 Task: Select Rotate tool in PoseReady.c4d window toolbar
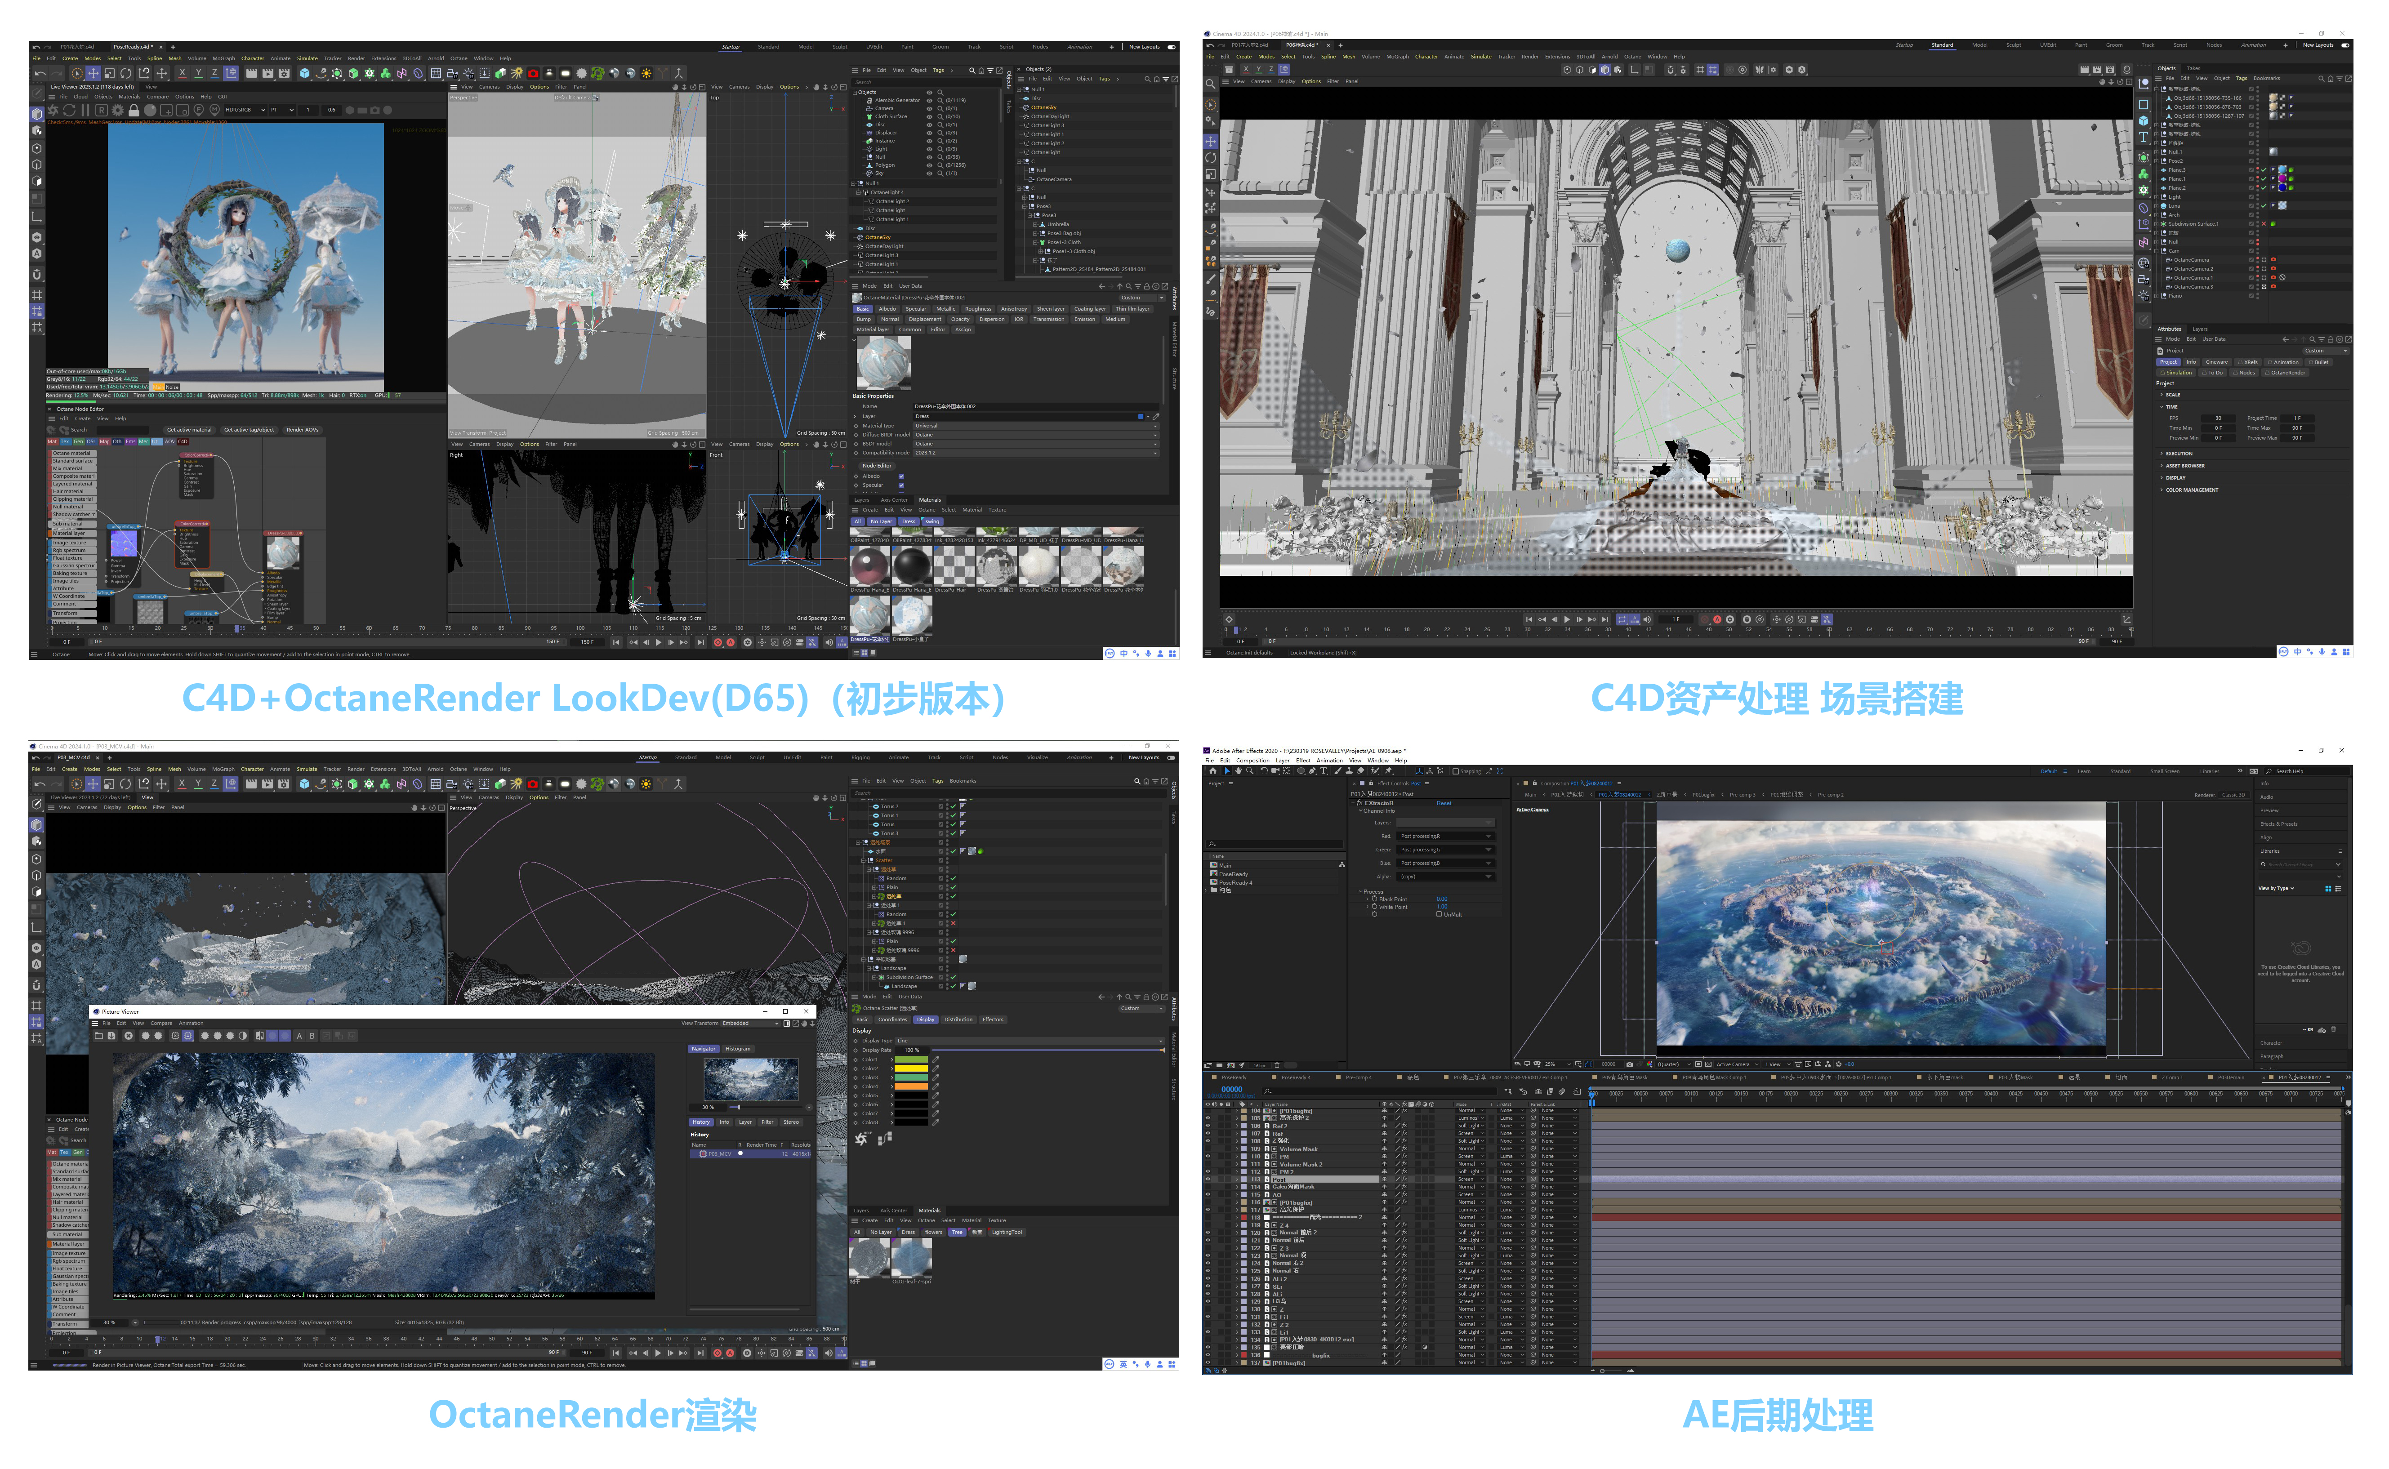click(126, 74)
